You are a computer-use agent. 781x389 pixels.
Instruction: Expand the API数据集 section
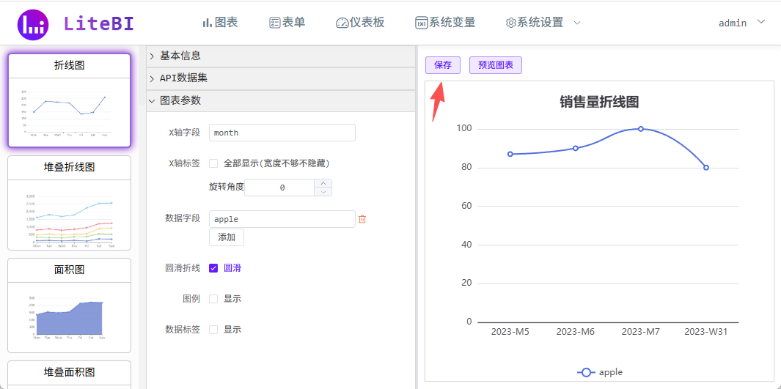[x=152, y=78]
